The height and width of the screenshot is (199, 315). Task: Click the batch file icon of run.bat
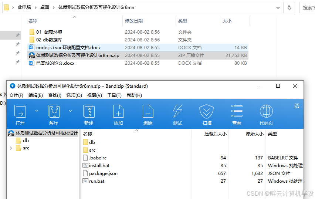85,181
